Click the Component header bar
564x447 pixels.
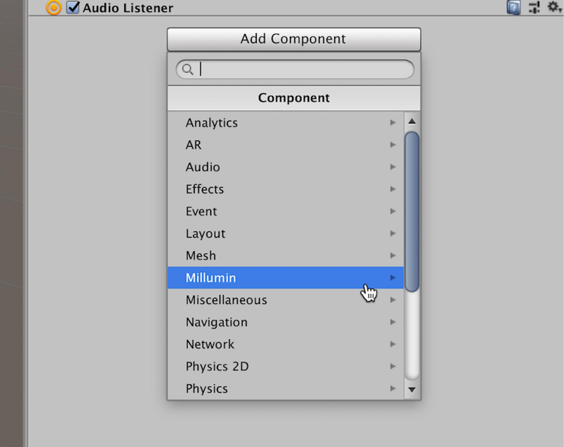[x=294, y=98]
